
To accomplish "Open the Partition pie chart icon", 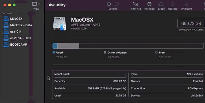I will [149, 4].
